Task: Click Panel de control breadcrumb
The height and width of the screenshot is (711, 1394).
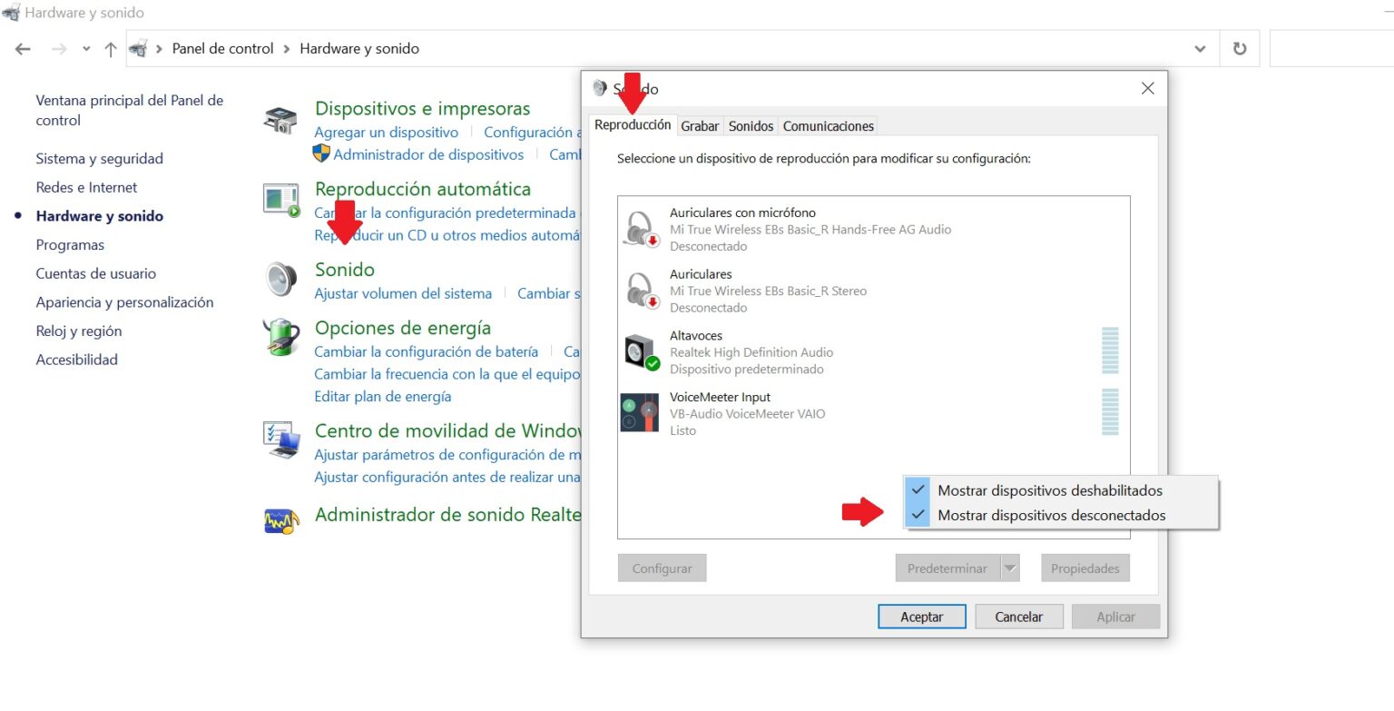Action: pyautogui.click(x=222, y=49)
